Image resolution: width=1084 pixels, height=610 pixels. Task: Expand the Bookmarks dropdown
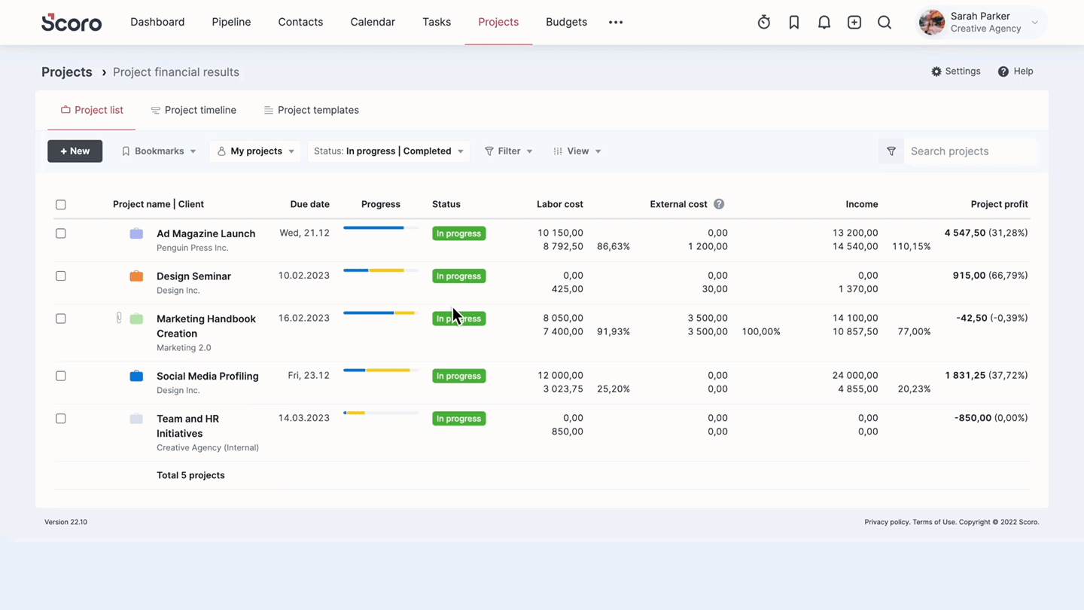[159, 151]
